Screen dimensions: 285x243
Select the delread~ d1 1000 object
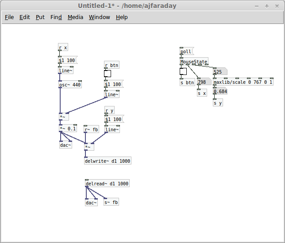(107, 183)
